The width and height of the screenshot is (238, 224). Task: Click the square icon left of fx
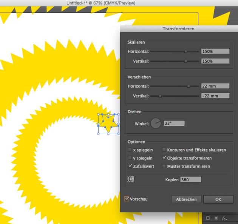coord(208,218)
